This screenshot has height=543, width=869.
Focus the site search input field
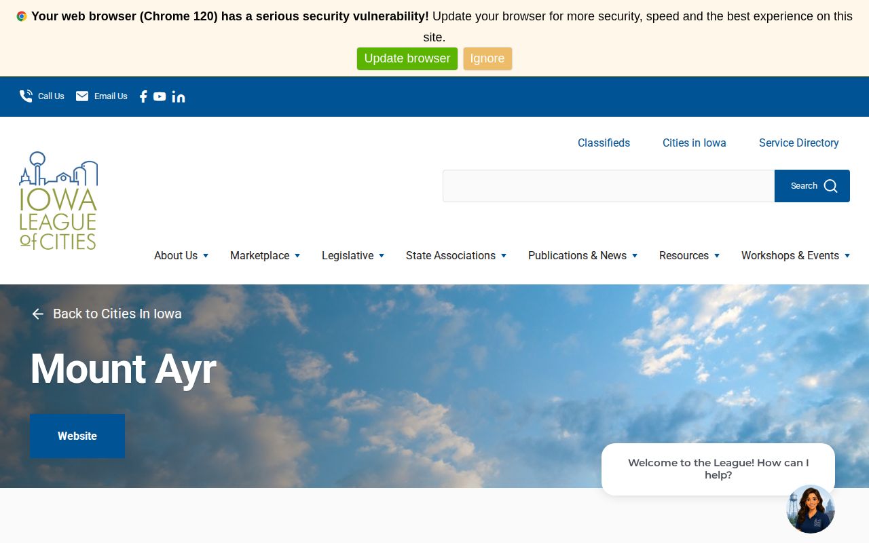coord(609,186)
